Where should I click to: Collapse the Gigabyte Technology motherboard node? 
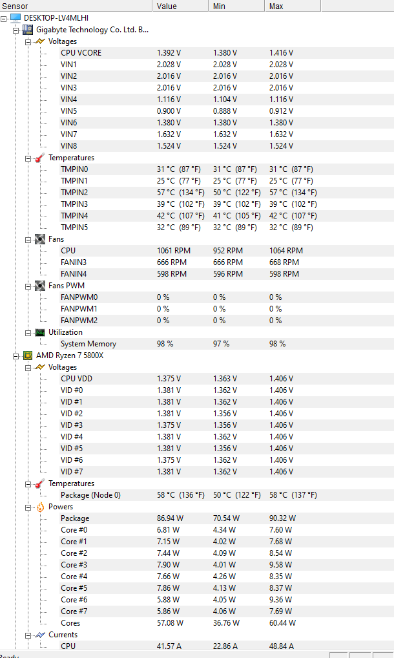pos(16,30)
